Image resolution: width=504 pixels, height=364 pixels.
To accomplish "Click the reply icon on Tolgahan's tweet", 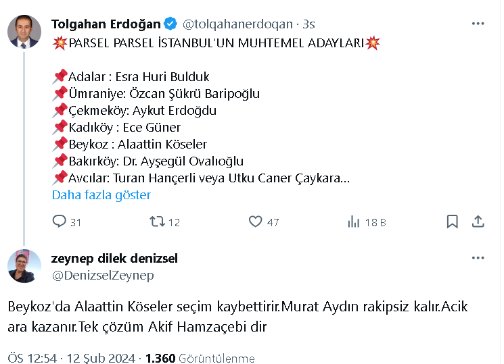I will (60, 222).
